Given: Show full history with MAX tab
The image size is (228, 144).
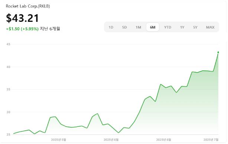Looking at the screenshot, I should coord(210,27).
